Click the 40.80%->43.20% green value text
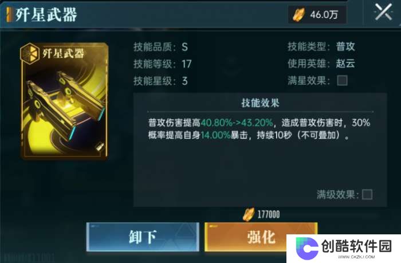 pyautogui.click(x=237, y=123)
